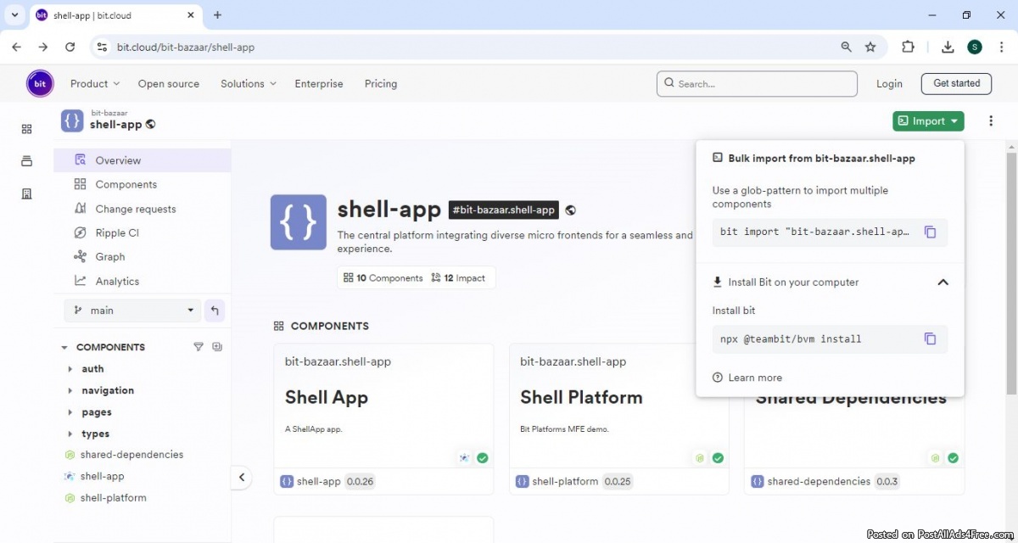
Task: Open the Chrome profile avatar
Action: coord(975,48)
